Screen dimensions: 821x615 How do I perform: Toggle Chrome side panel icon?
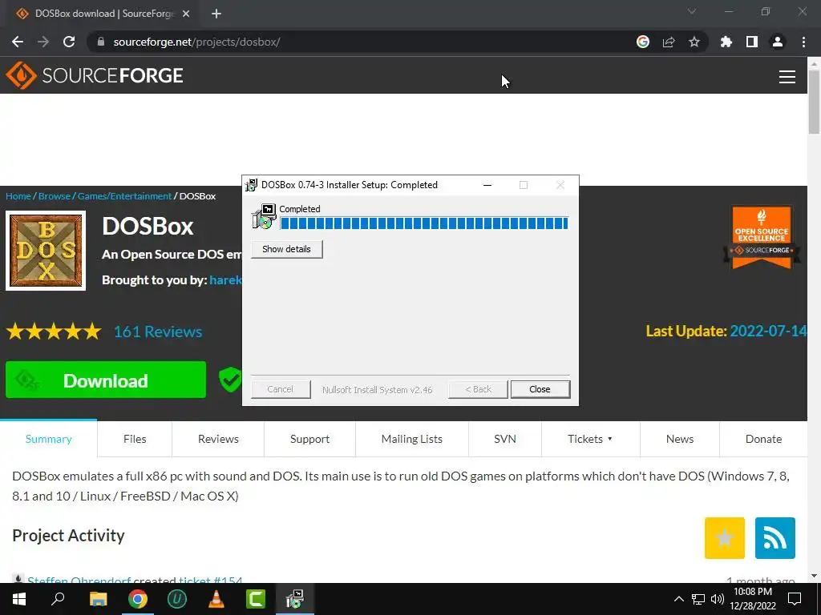(x=752, y=42)
